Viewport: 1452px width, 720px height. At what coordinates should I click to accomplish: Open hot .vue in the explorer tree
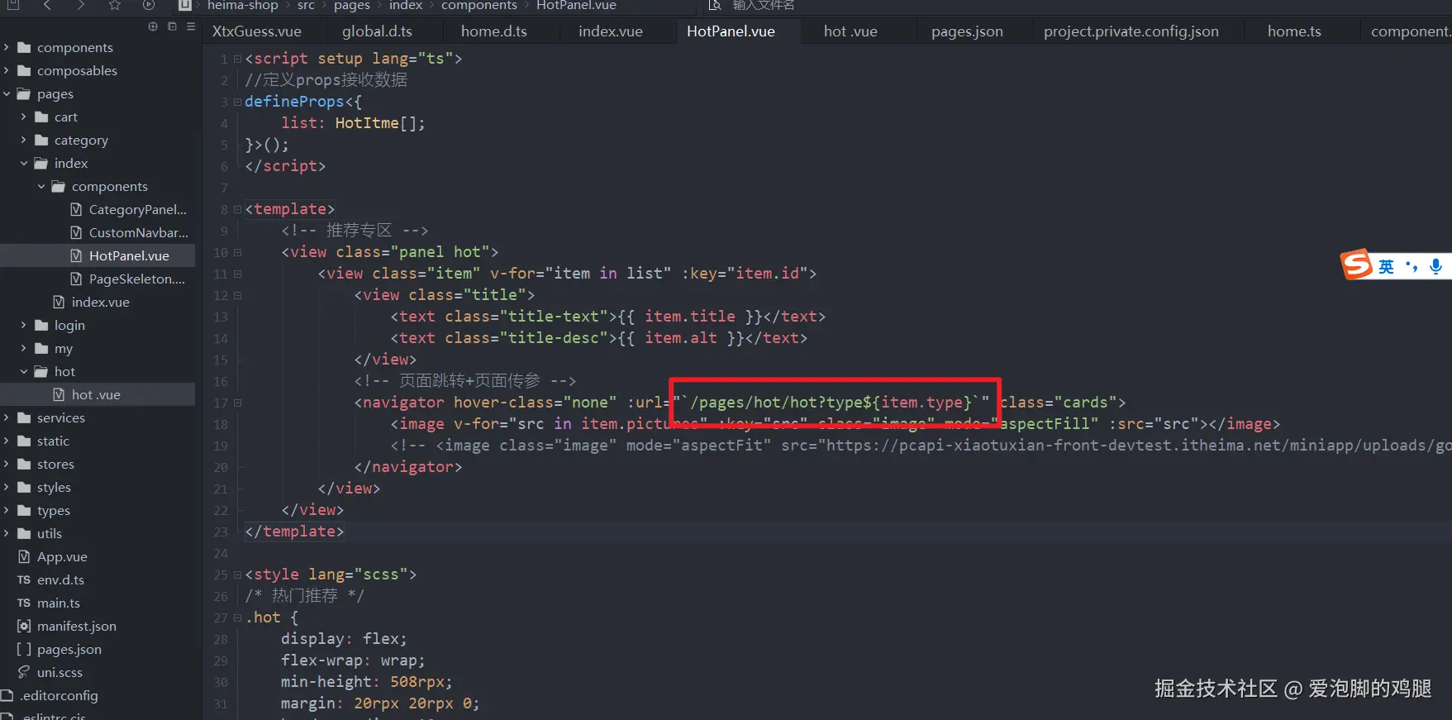tap(98, 394)
